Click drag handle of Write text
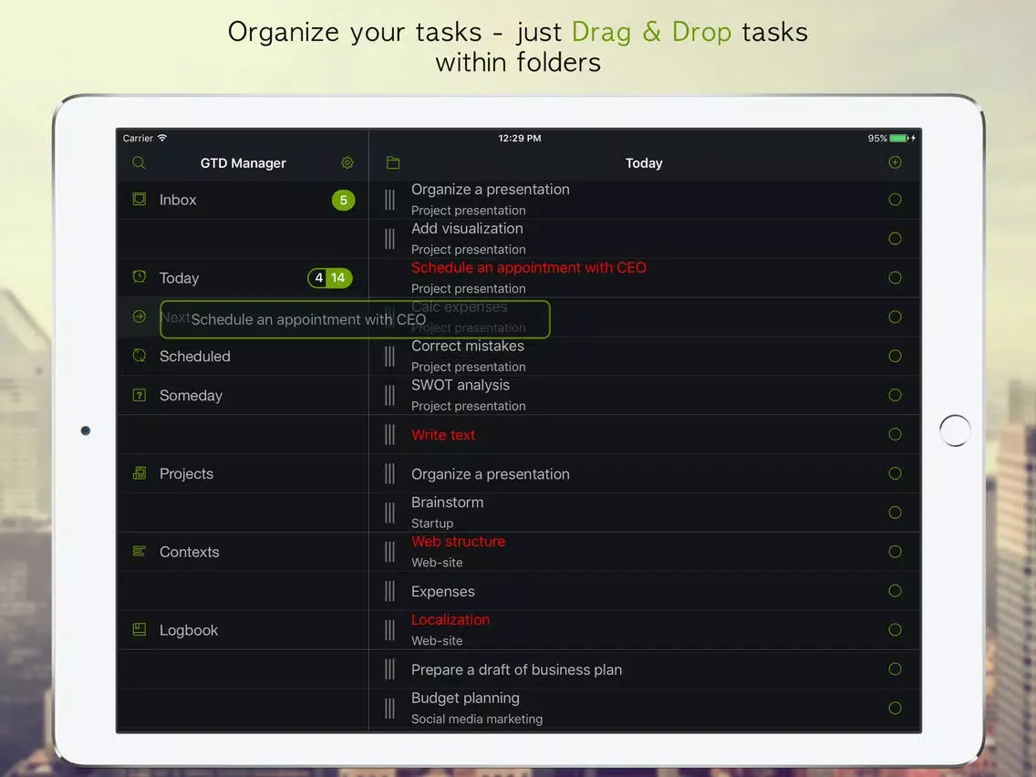 pyautogui.click(x=389, y=434)
